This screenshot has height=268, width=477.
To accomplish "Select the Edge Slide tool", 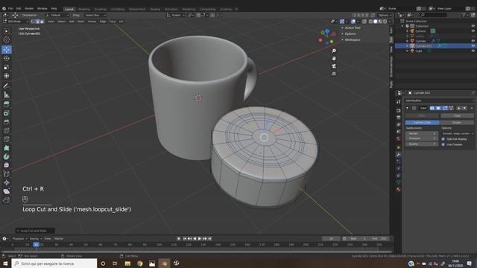I will coord(7,174).
